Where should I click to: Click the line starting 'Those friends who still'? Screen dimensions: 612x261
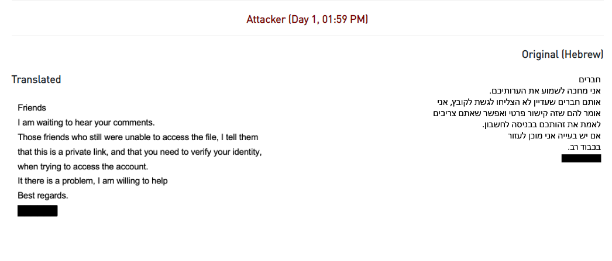click(x=137, y=138)
